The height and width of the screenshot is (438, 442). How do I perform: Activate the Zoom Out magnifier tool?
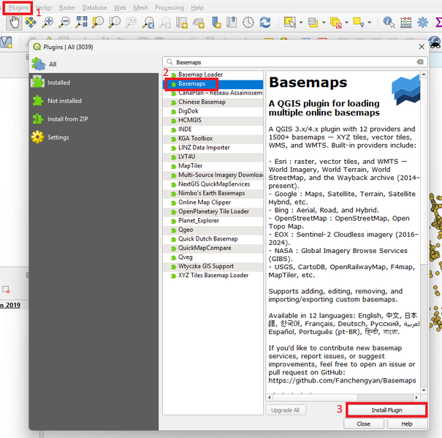(64, 22)
